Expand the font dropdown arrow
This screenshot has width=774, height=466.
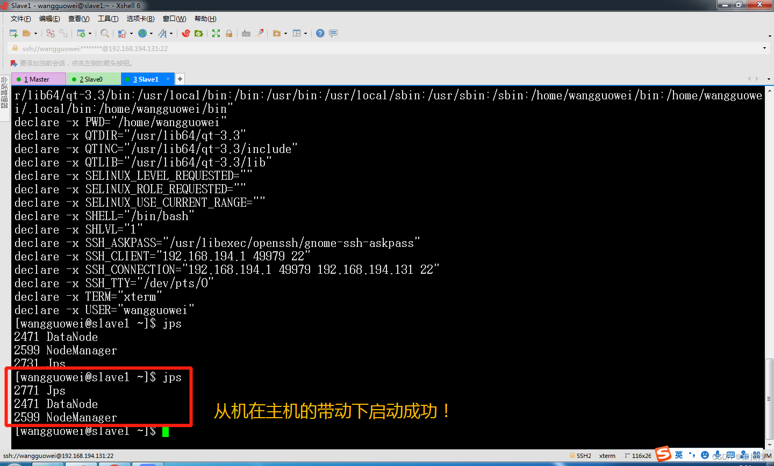(x=171, y=33)
